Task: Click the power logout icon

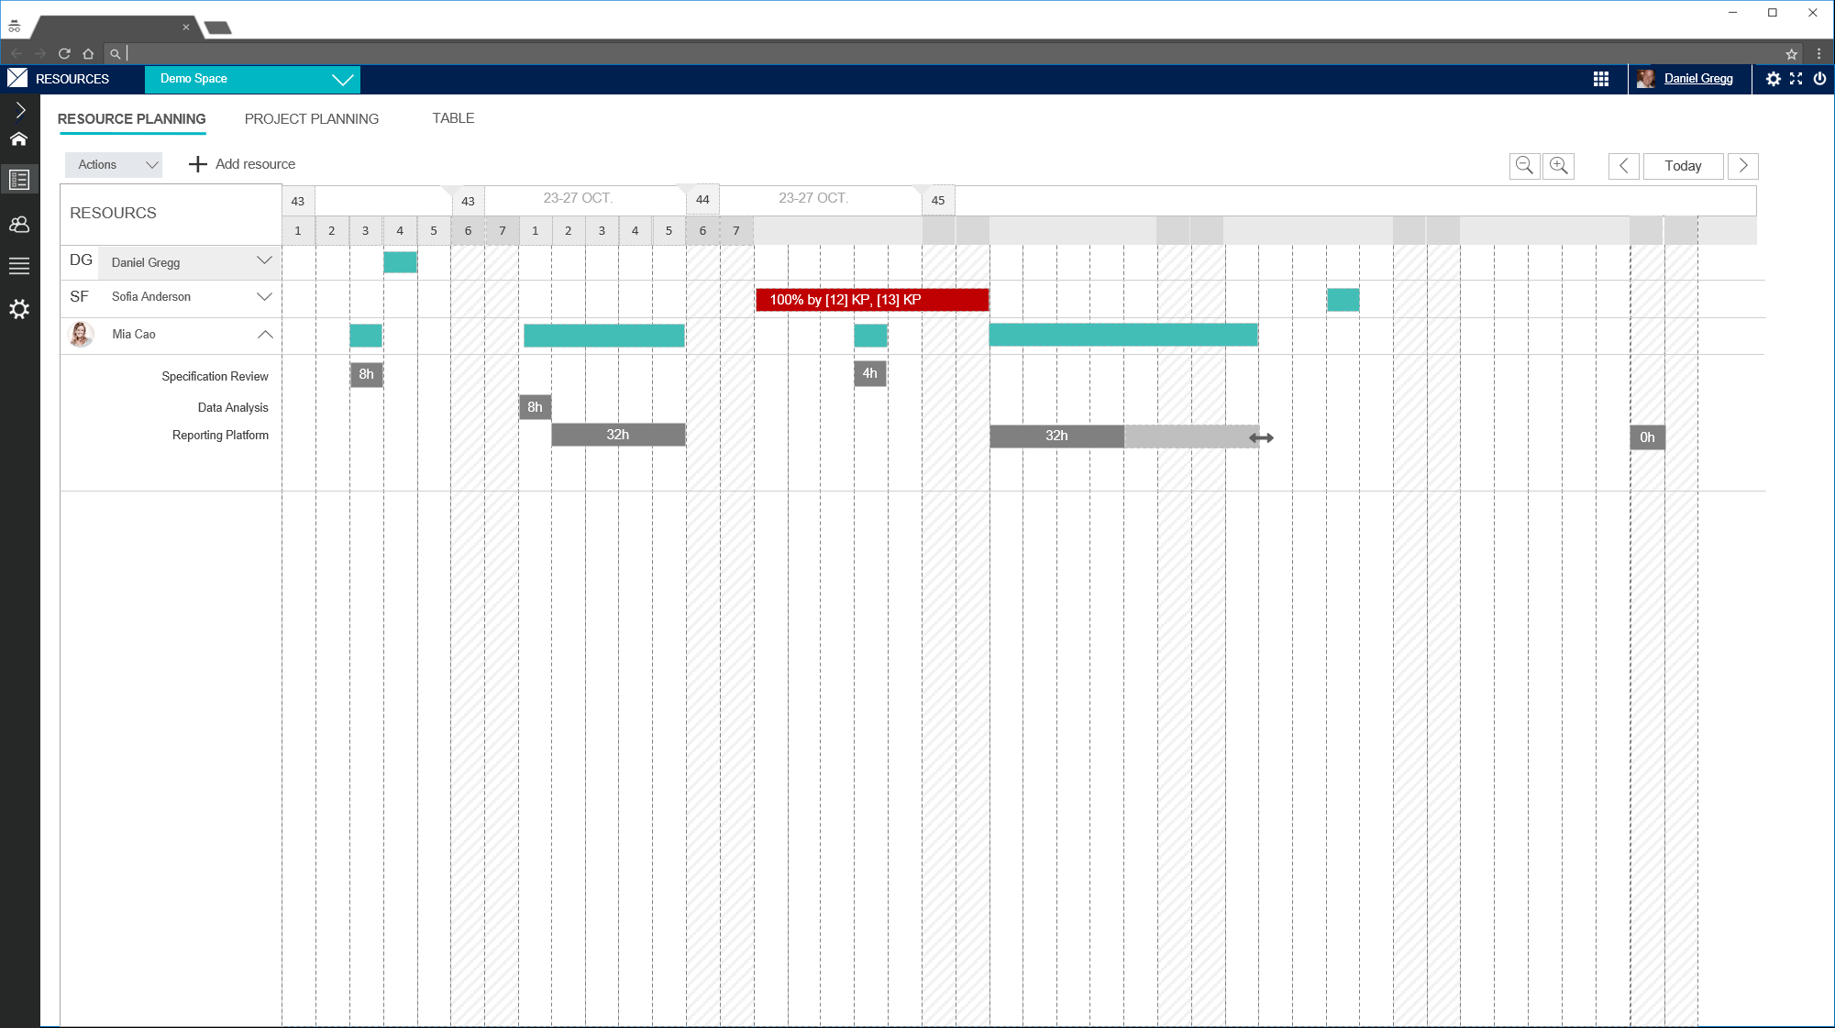Action: [x=1819, y=79]
